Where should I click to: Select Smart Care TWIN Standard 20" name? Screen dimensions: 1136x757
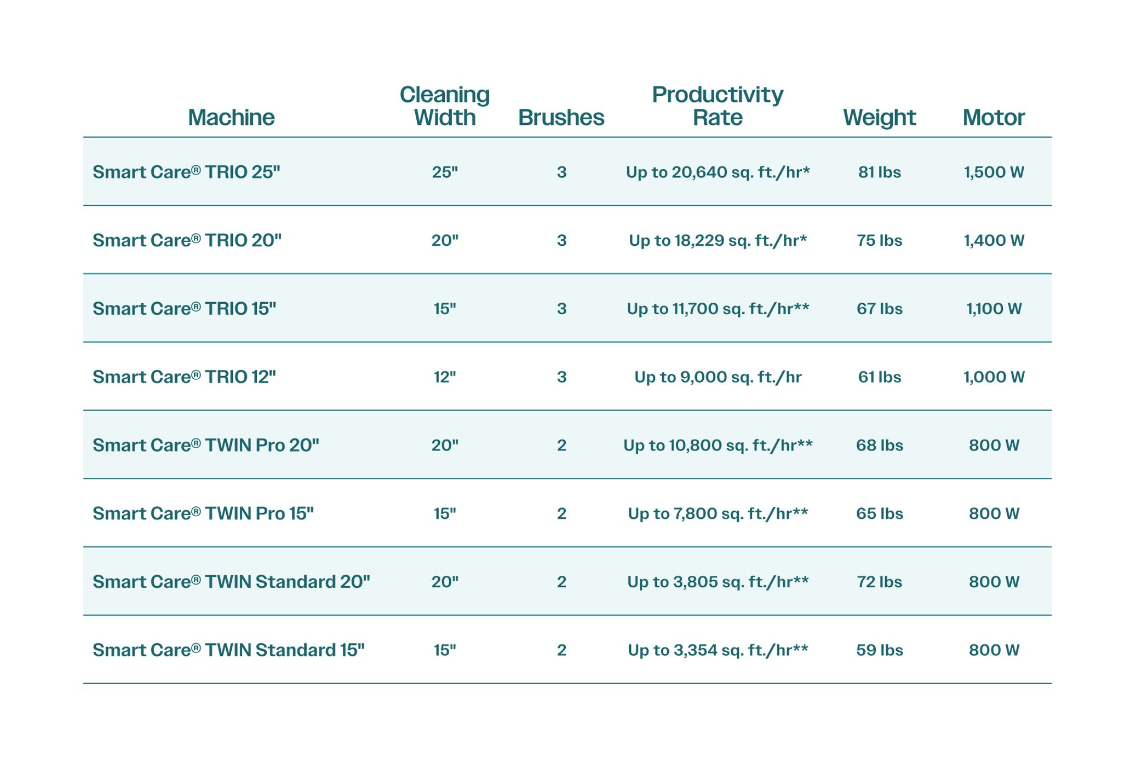point(231,582)
